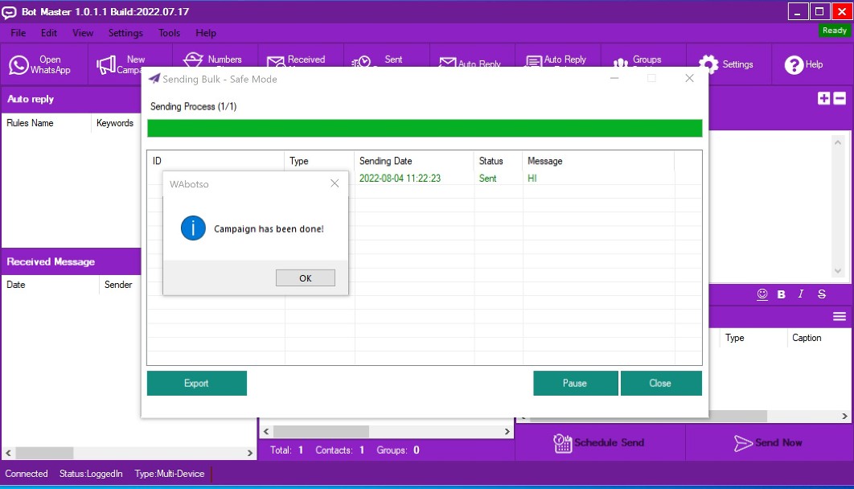The width and height of the screenshot is (854, 489).
Task: Click the right arrow of left panel scrollbar
Action: [x=250, y=453]
